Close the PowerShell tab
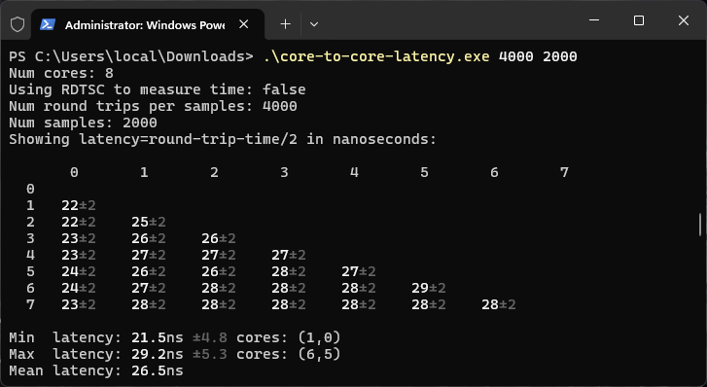 [243, 24]
